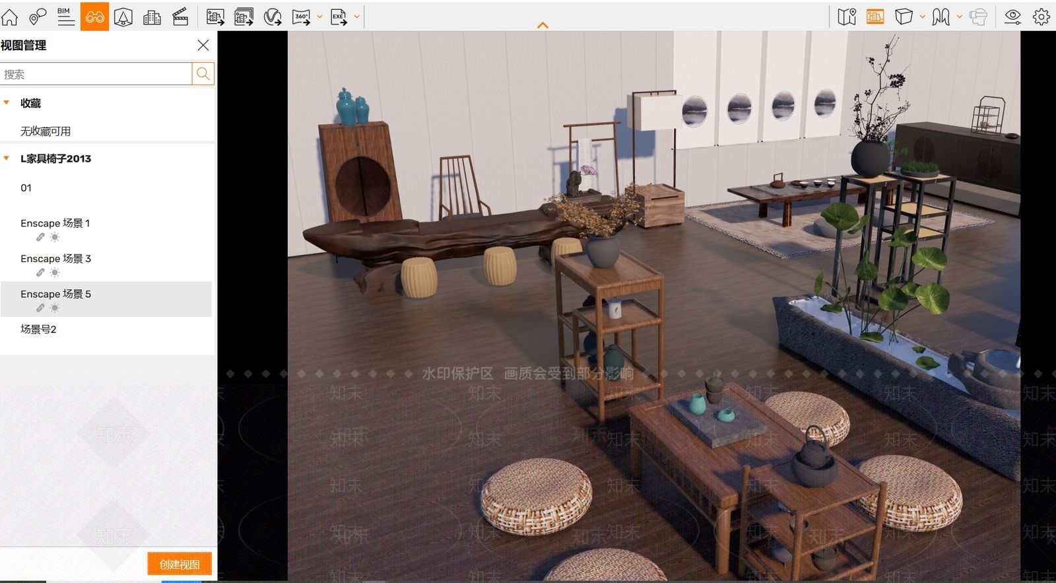Toggle the view management binoculars icon

coord(94,17)
